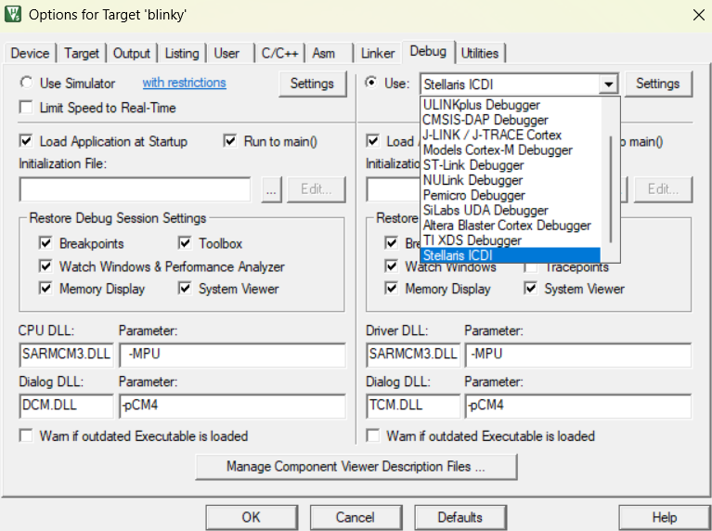
Task: Toggle hardware debugger System Viewer checkbox
Action: coord(531,289)
